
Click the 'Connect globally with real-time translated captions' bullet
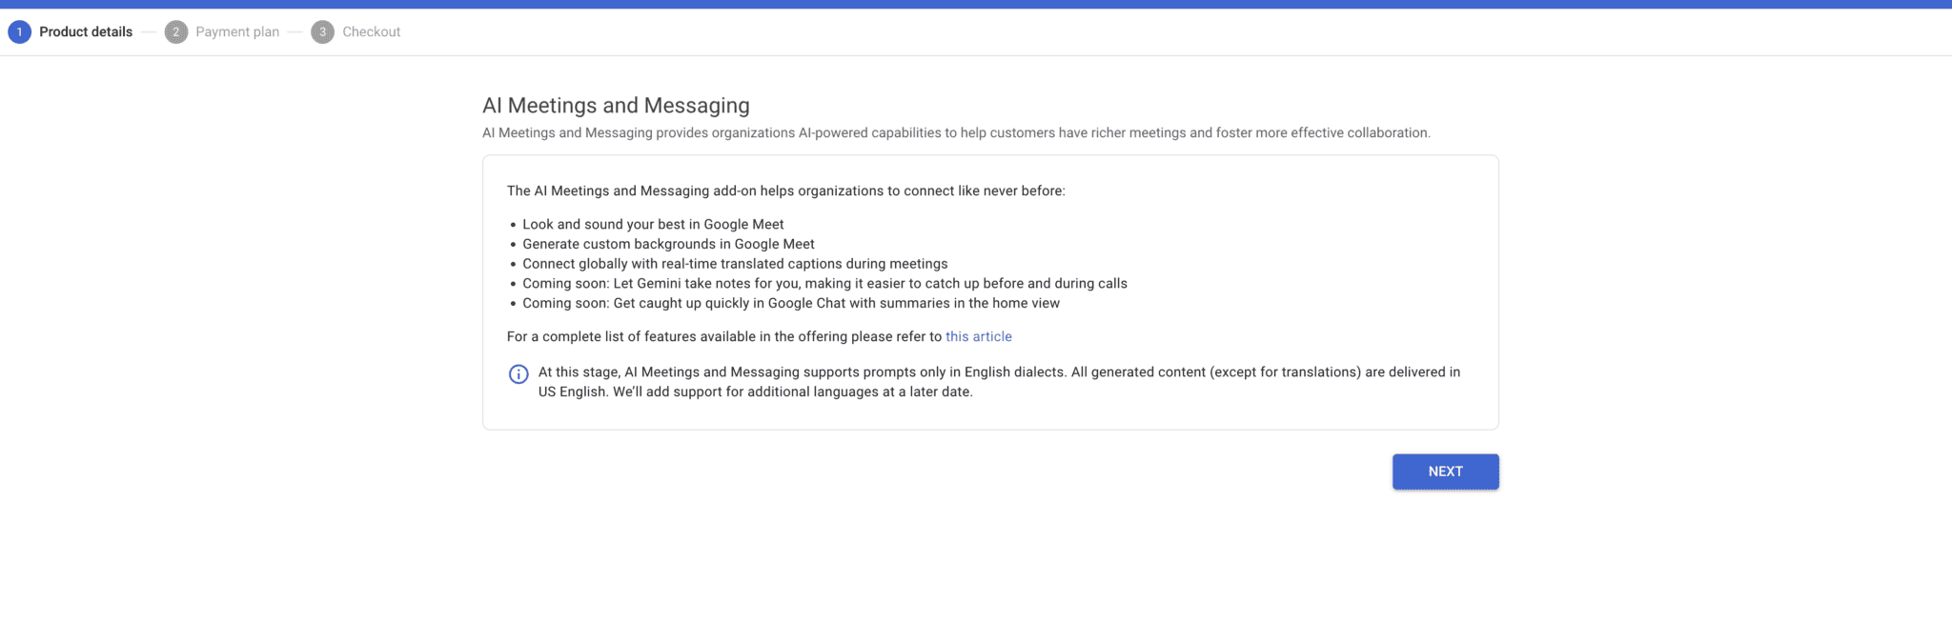[735, 264]
